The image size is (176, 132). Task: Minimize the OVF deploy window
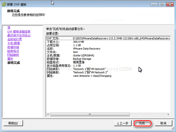click(x=154, y=5)
